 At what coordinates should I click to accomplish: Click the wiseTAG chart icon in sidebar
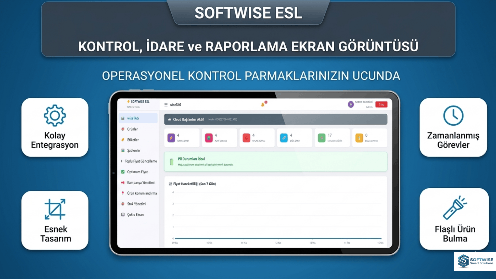click(123, 118)
